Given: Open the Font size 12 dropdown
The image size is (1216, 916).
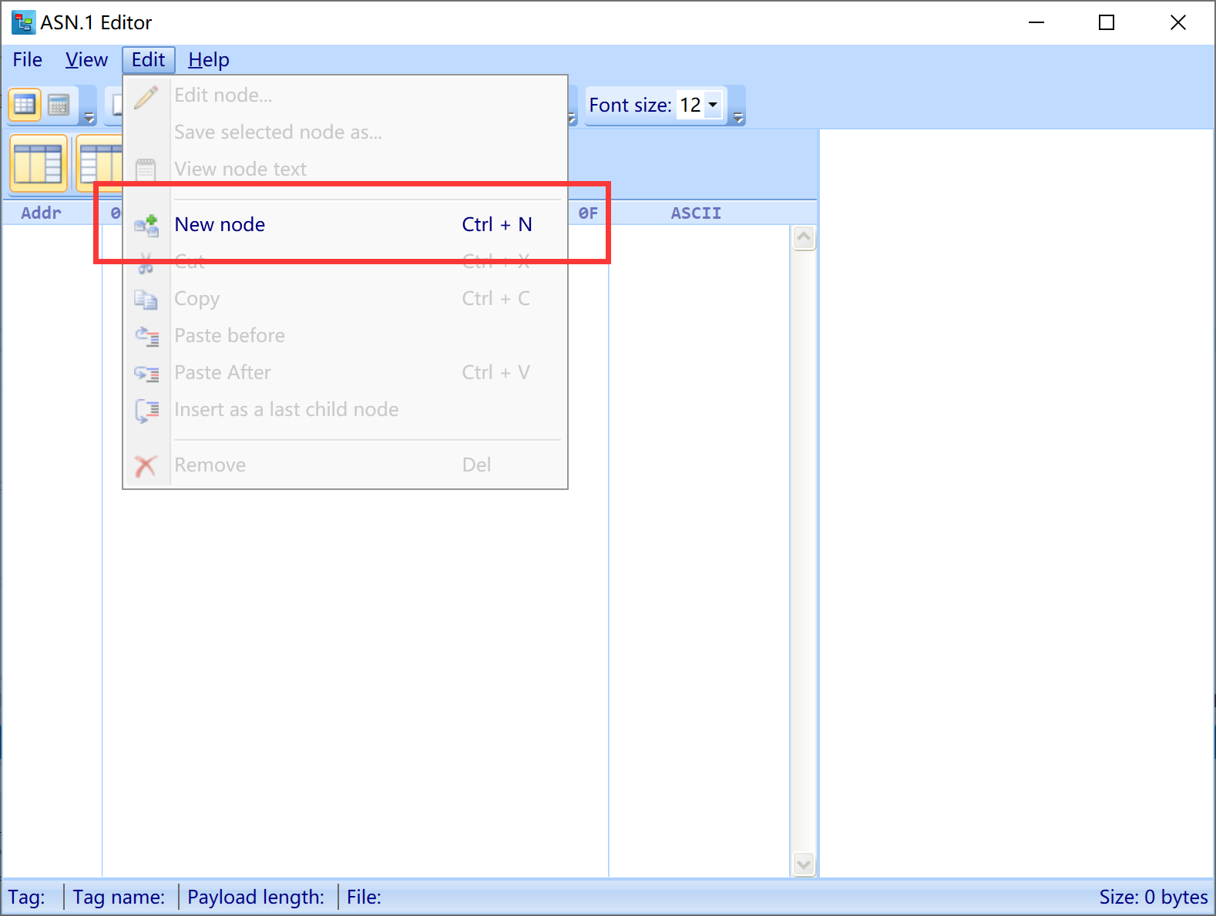Looking at the screenshot, I should pyautogui.click(x=713, y=105).
